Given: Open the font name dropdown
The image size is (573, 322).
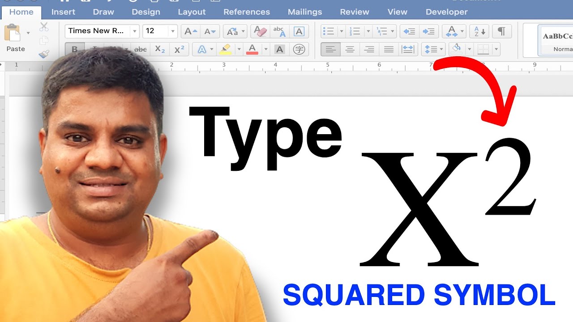Looking at the screenshot, I should [x=134, y=31].
